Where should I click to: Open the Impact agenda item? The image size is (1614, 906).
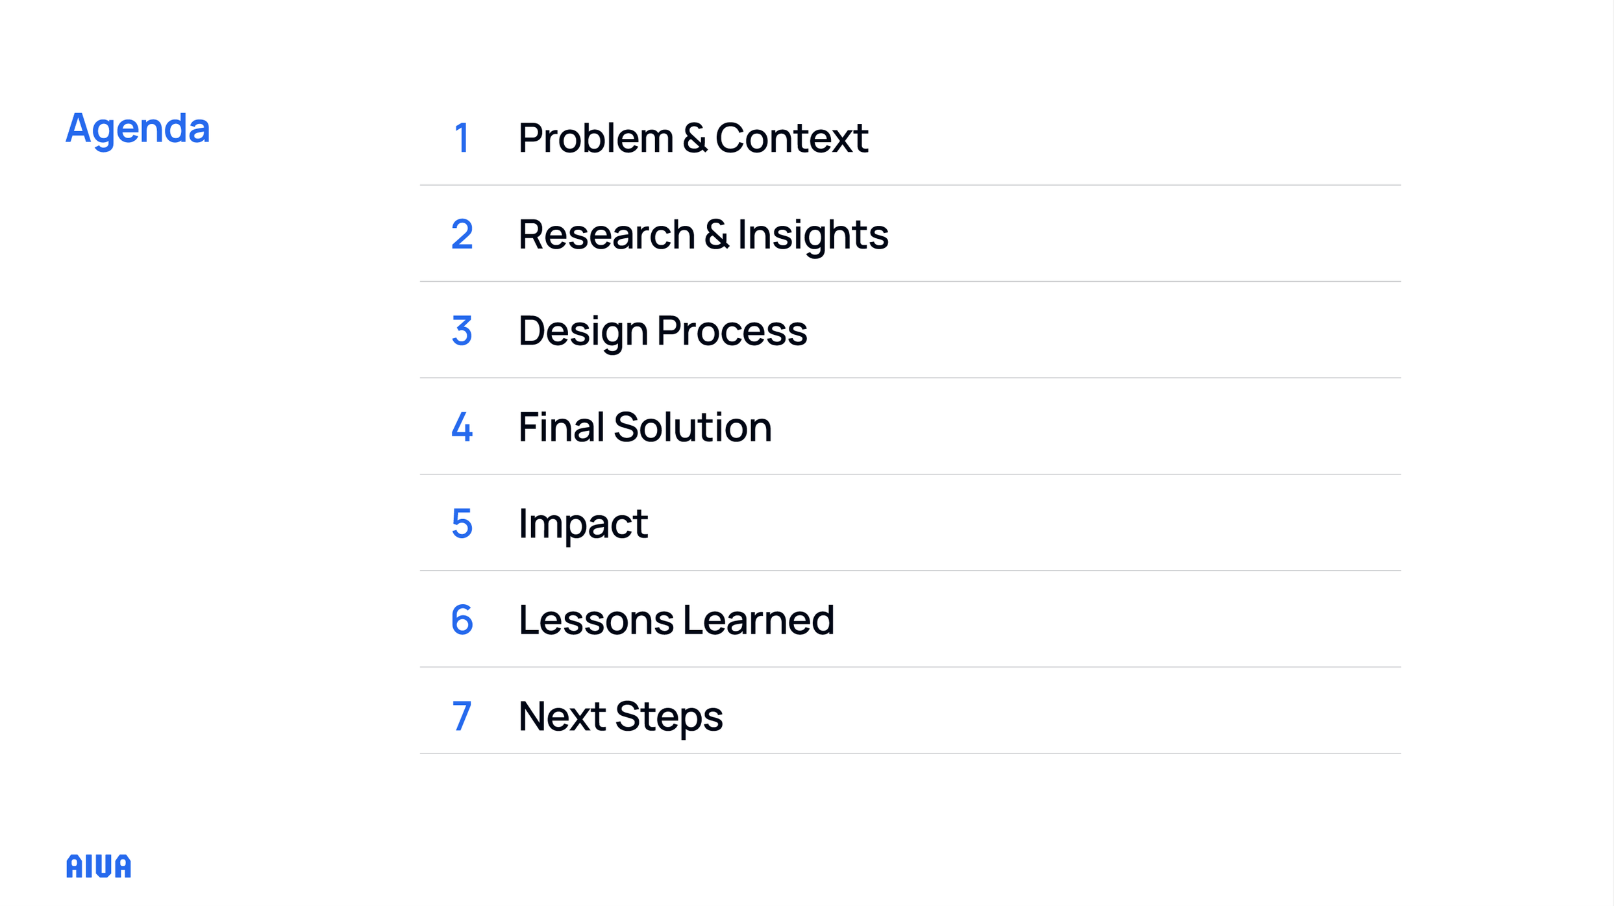tap(583, 524)
